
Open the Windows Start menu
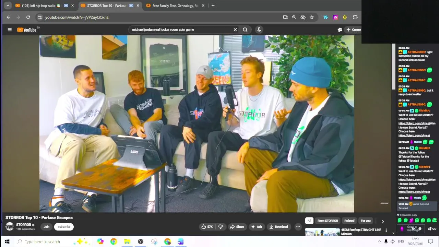pos(7,242)
